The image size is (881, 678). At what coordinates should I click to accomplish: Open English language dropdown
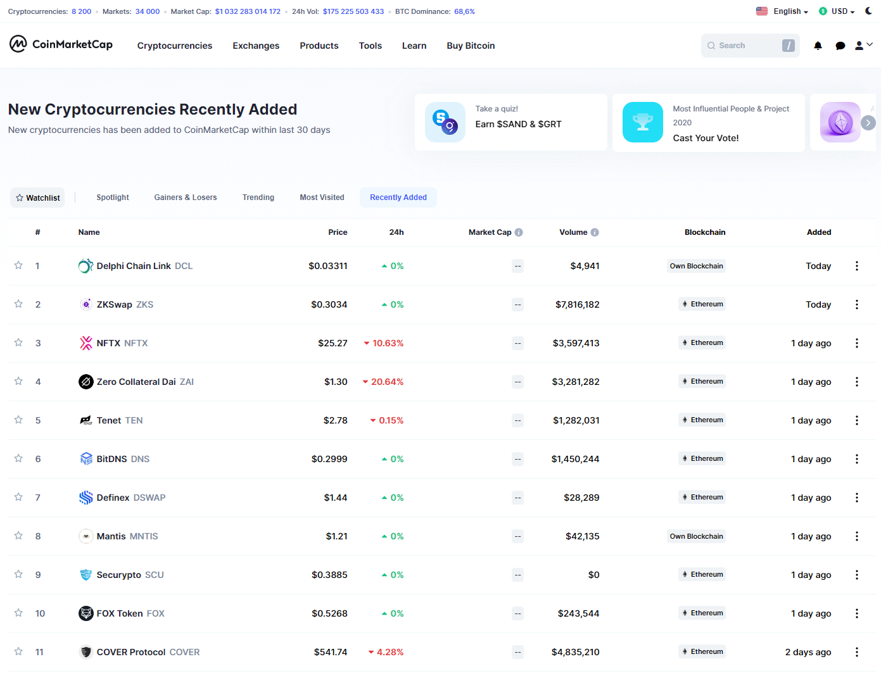coord(790,11)
